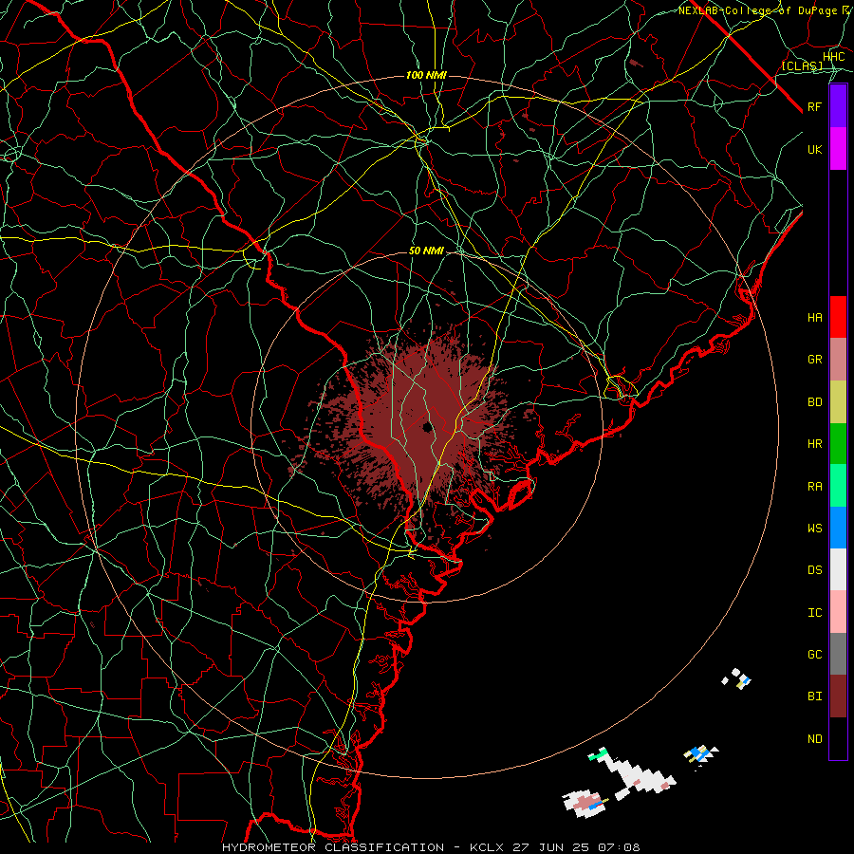Click the GC gray legend swatch
This screenshot has width=854, height=854.
coord(838,654)
